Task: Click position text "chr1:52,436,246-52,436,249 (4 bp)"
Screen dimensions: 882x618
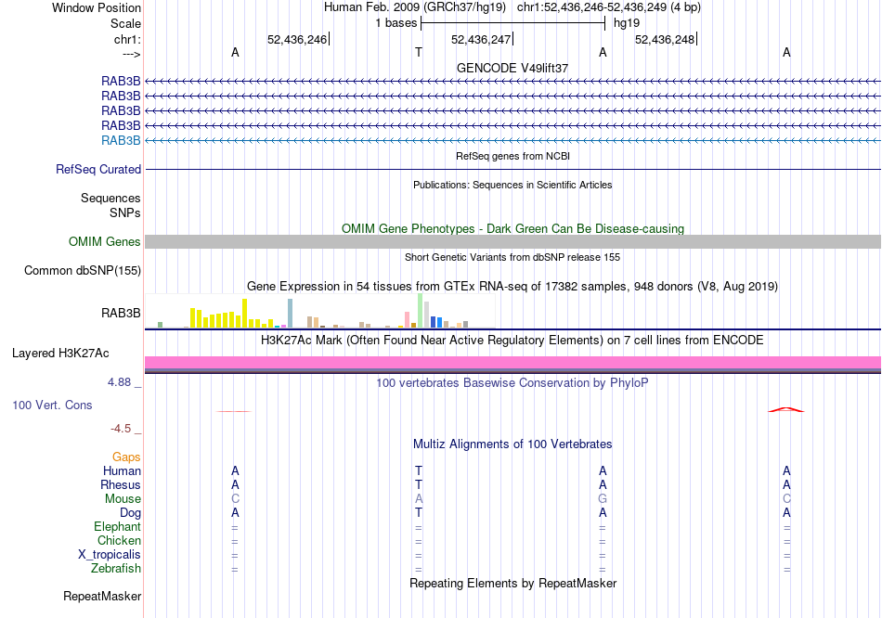Action: coord(609,7)
